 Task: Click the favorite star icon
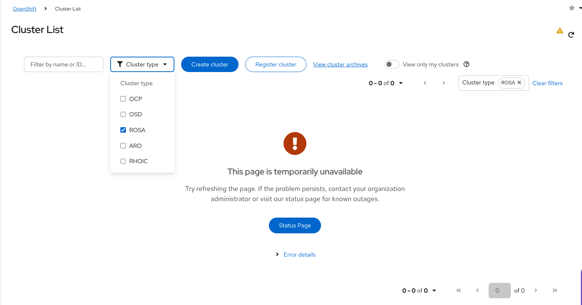click(571, 8)
